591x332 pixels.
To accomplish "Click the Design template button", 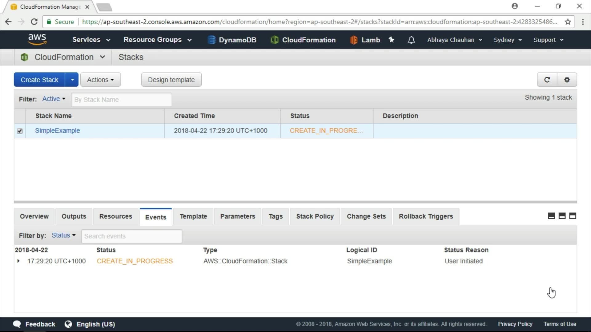I will pos(171,80).
